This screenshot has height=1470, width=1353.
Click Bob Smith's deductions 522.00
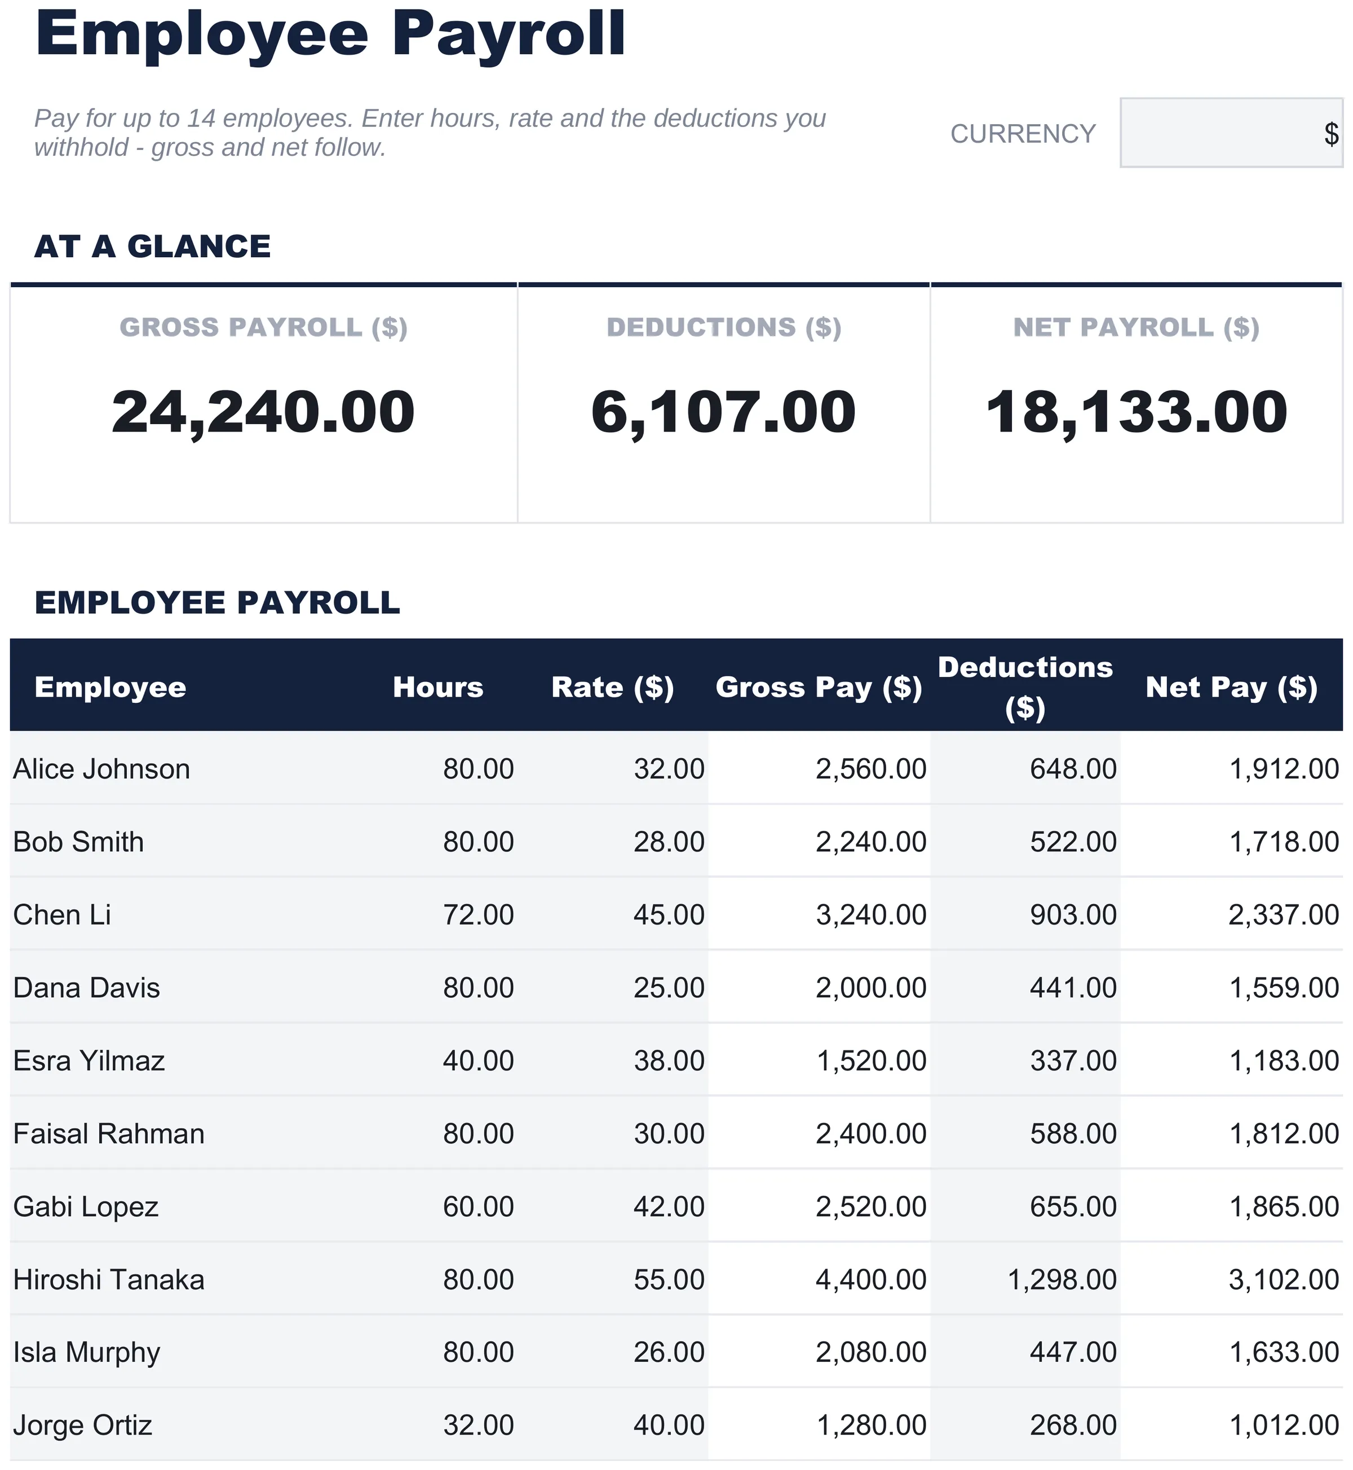(x=1073, y=842)
